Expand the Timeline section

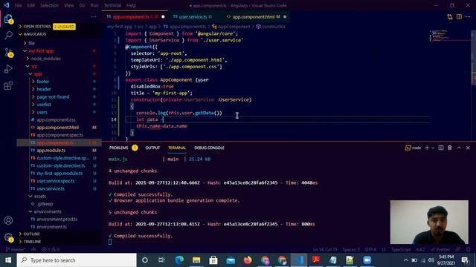pyautogui.click(x=59, y=242)
